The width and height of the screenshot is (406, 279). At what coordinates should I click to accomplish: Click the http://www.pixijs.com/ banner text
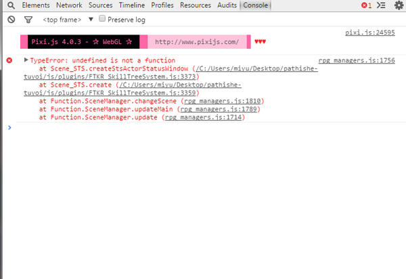coord(197,42)
